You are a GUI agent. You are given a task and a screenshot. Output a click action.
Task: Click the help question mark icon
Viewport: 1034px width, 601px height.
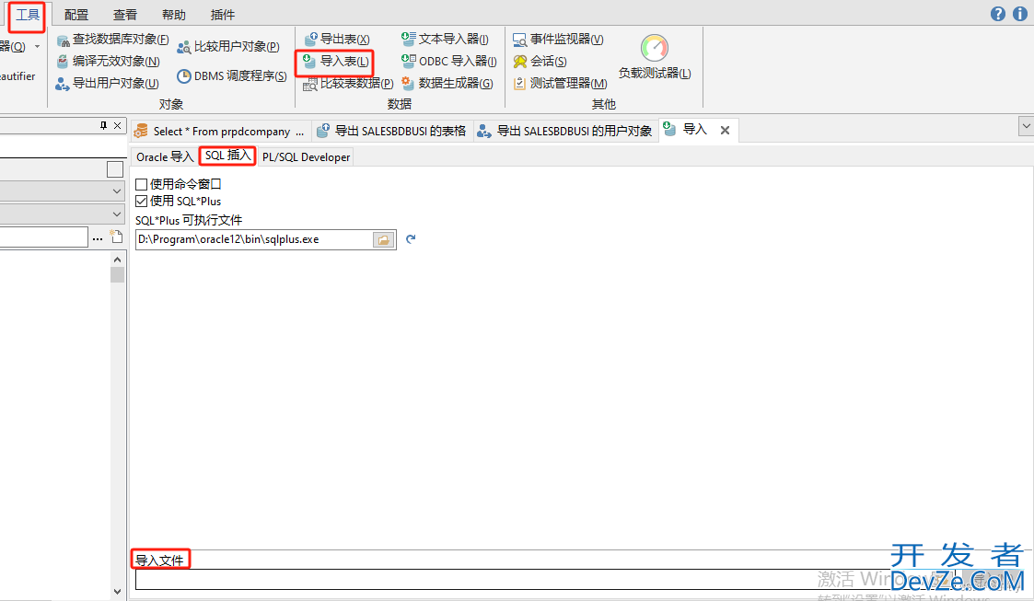[x=998, y=14]
